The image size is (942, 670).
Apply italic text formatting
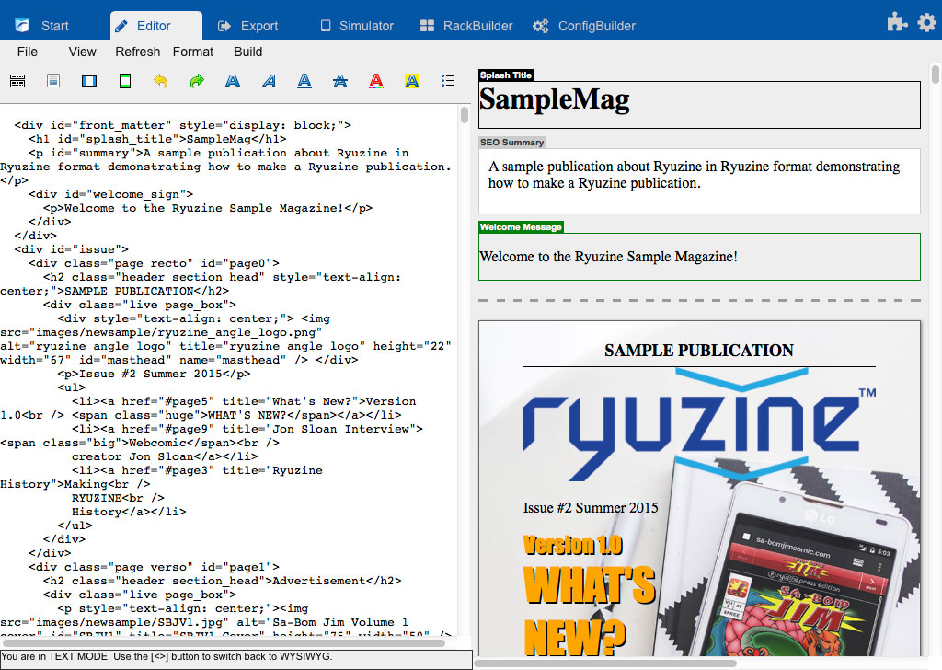269,81
